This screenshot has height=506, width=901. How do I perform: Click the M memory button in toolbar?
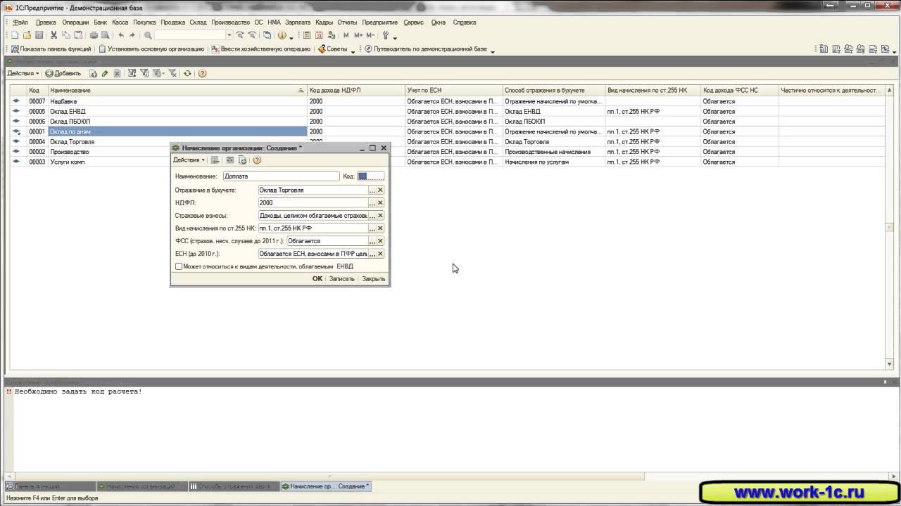pyautogui.click(x=346, y=35)
